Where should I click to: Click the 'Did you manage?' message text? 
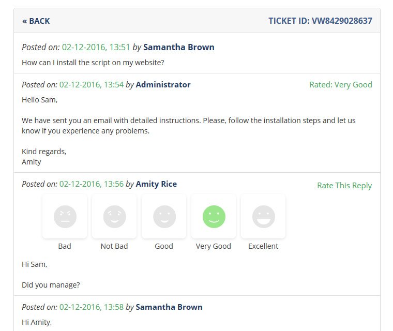pyautogui.click(x=51, y=284)
